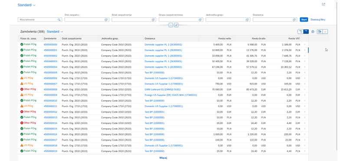Click the Start button
Image resolution: width=347 pixels, height=161 pixels.
304,19
